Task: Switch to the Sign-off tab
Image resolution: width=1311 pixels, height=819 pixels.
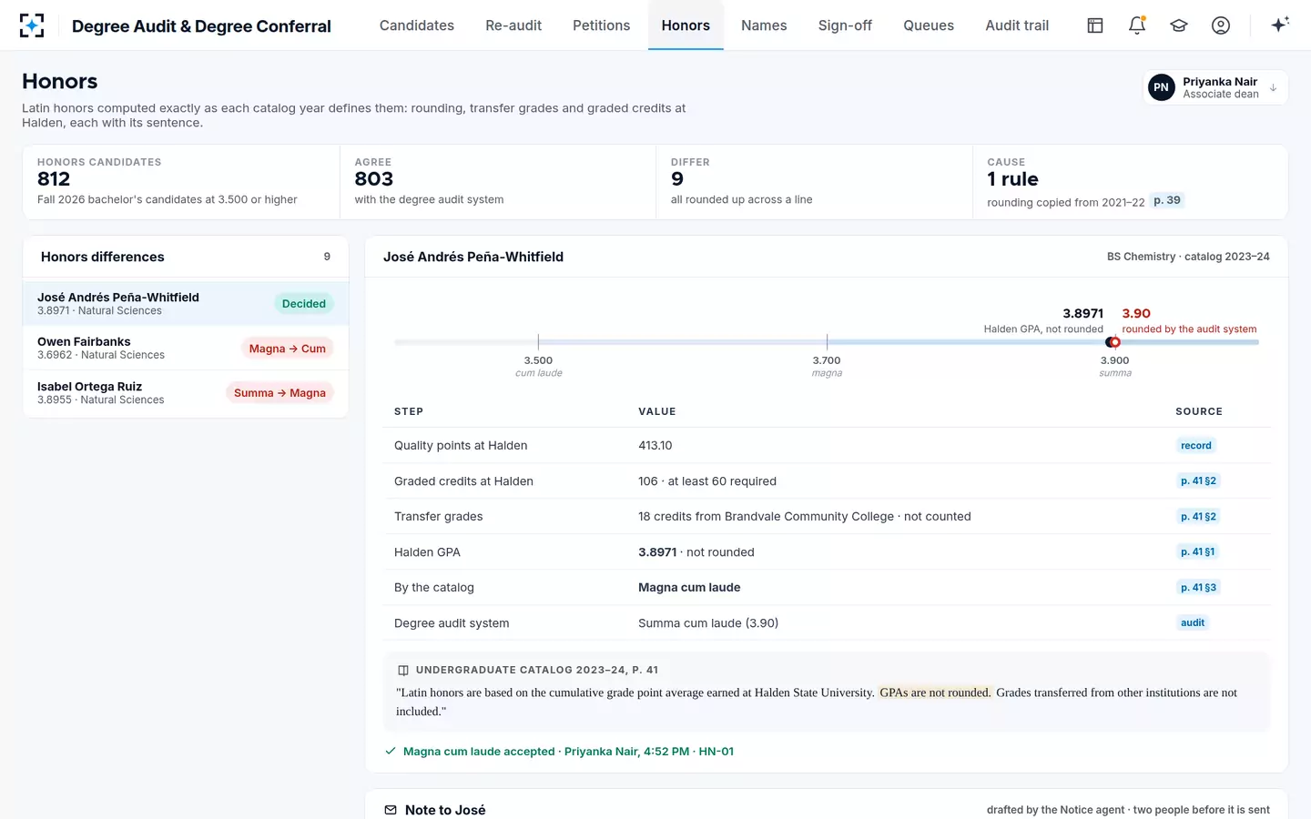Action: (845, 25)
